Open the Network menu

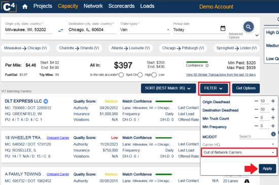(93, 6)
